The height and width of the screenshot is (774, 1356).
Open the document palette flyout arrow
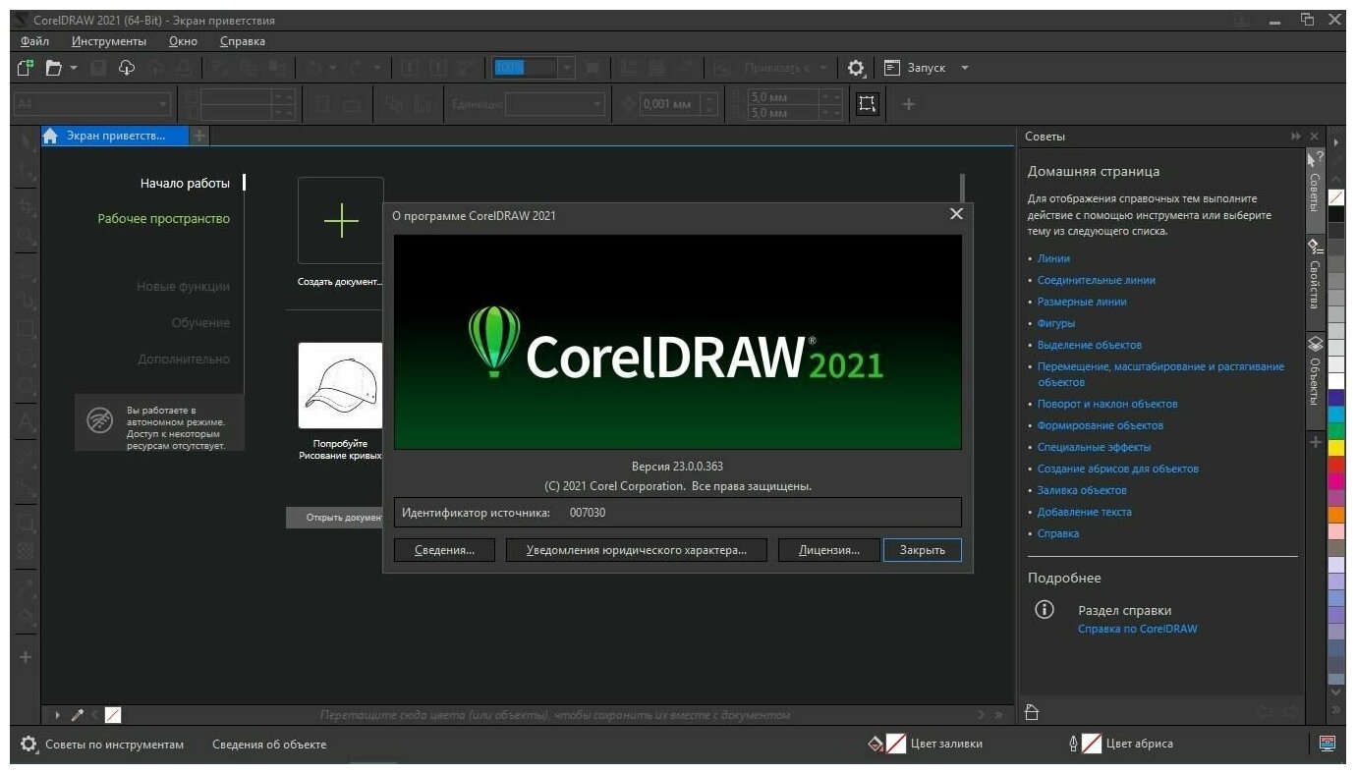[x=57, y=715]
